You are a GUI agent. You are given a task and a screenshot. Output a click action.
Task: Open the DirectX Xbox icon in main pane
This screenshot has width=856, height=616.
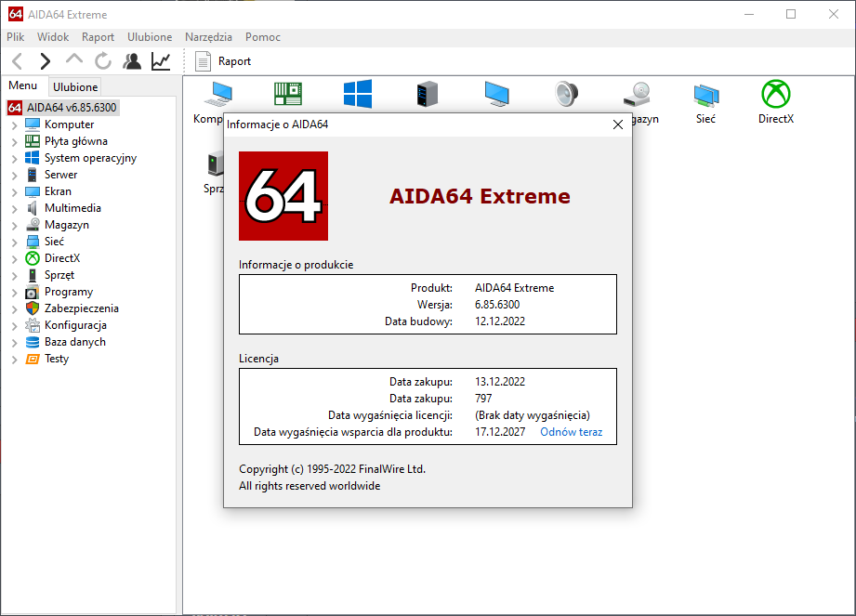point(776,94)
